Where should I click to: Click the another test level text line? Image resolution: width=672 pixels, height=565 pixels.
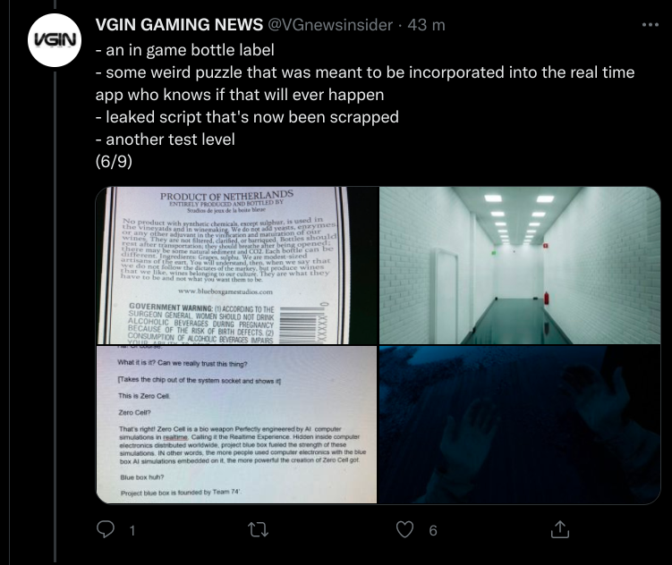point(165,139)
